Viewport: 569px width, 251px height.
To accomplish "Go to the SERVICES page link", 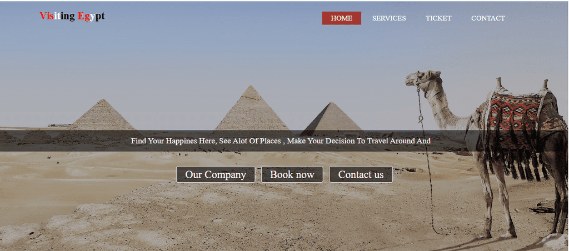I will (x=389, y=18).
